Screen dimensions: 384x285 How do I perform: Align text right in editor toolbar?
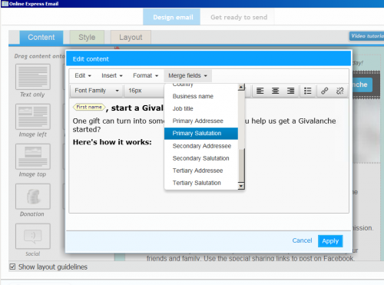(x=290, y=91)
